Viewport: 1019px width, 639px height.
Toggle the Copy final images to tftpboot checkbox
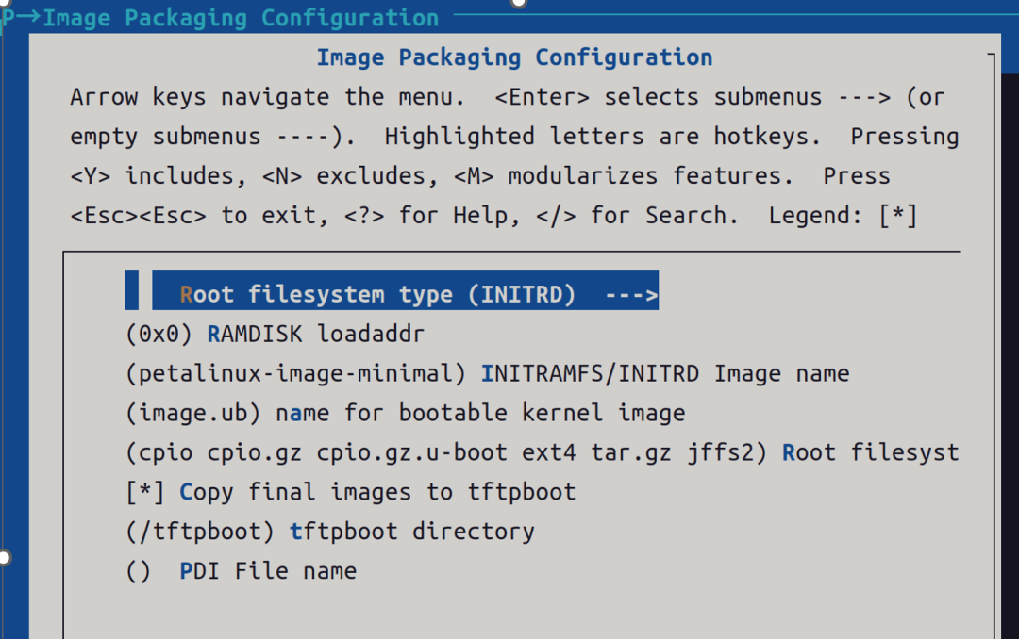pyautogui.click(x=144, y=492)
